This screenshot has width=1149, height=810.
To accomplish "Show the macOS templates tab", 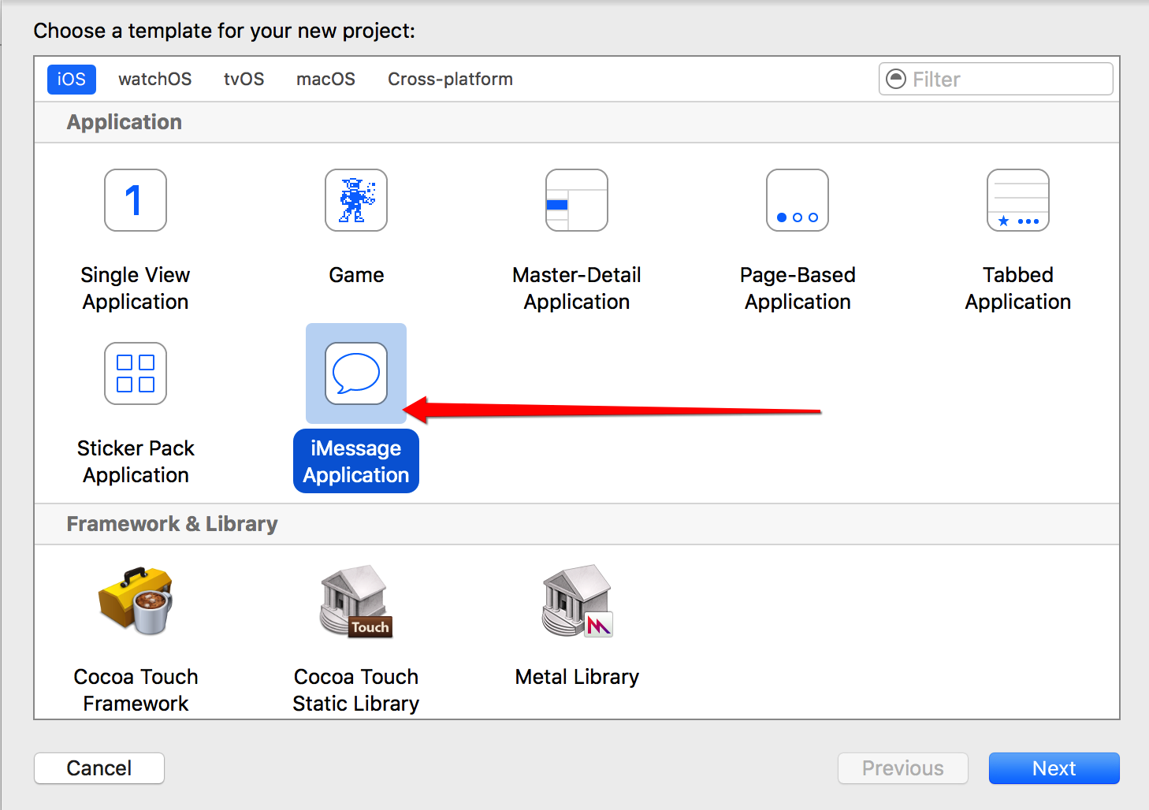I will pyautogui.click(x=325, y=80).
